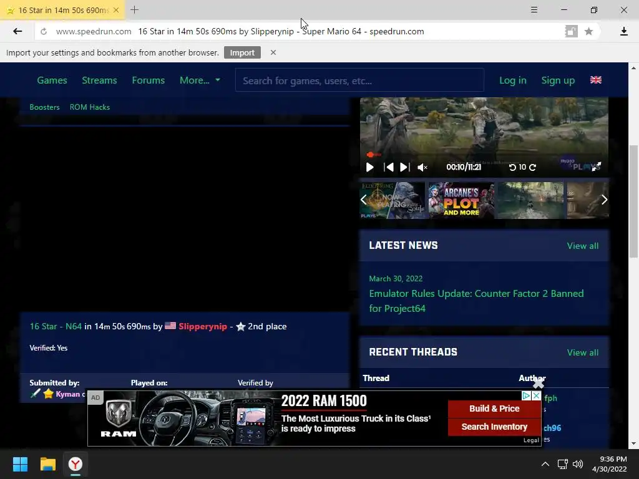
Task: Show previous video thumbnails with left chevron
Action: tap(364, 200)
